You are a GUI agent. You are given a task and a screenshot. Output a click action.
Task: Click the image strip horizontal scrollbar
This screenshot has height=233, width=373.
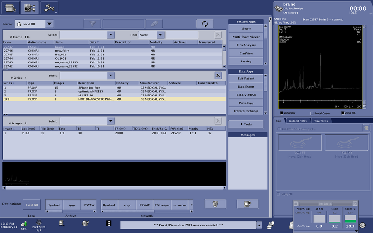114,188
